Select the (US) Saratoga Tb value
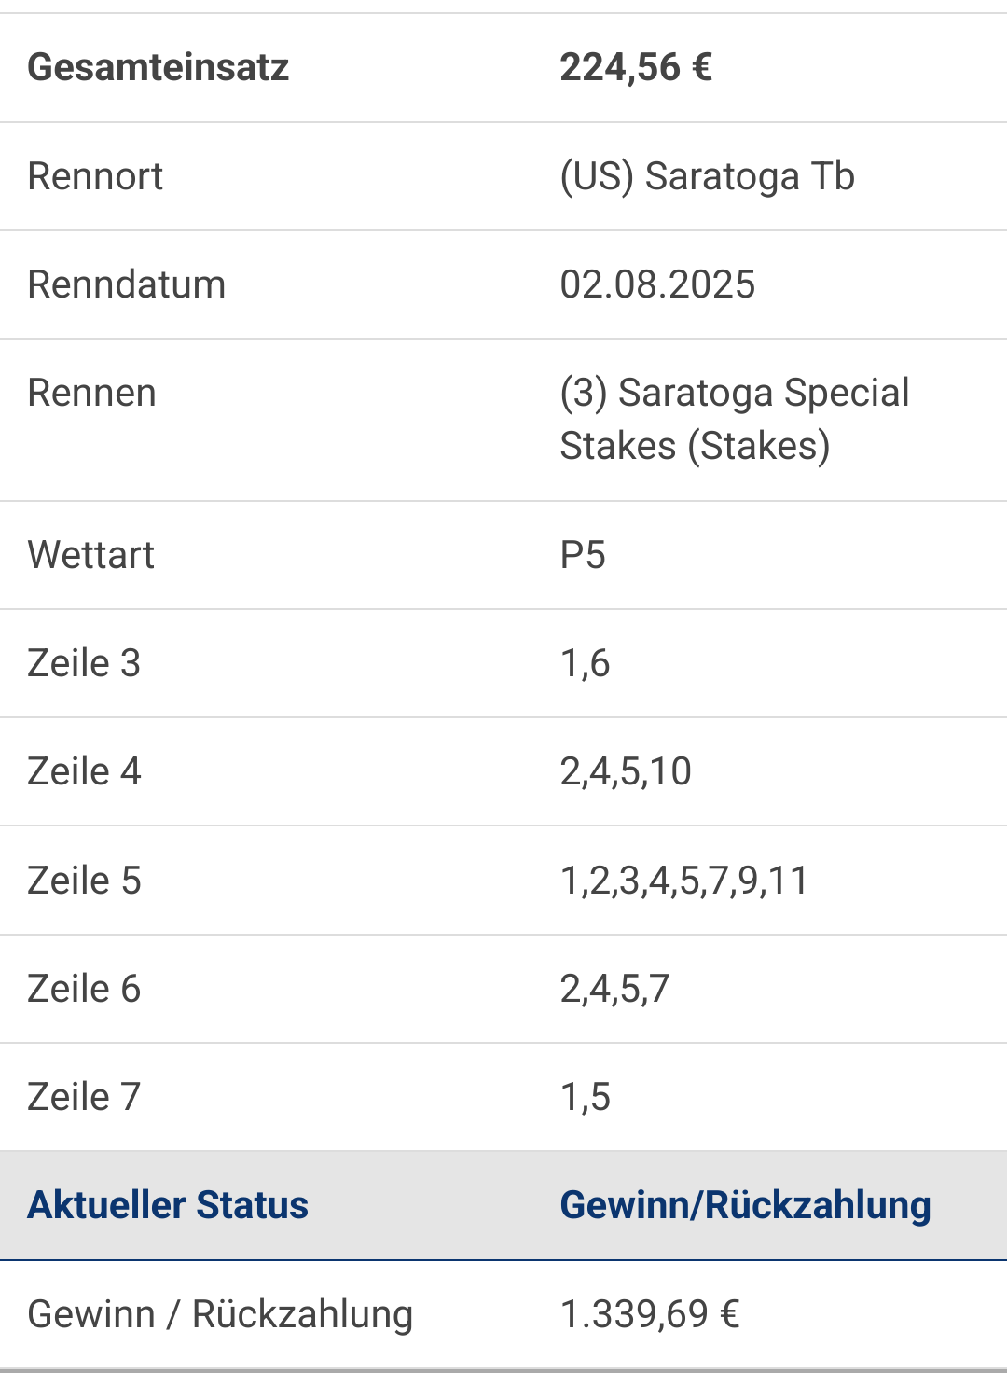This screenshot has height=1373, width=1007. point(707,176)
